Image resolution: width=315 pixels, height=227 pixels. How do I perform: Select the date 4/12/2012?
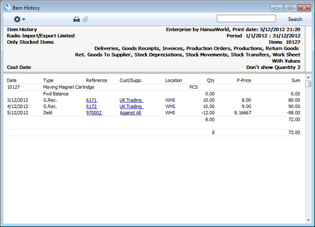click(x=18, y=106)
